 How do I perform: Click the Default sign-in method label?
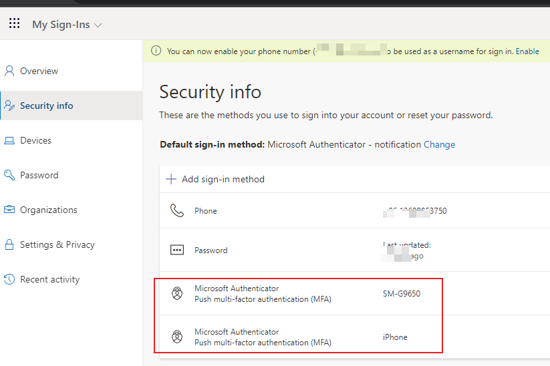coord(213,144)
